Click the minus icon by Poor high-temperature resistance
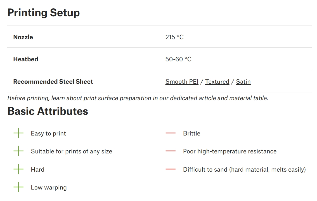 tap(171, 151)
